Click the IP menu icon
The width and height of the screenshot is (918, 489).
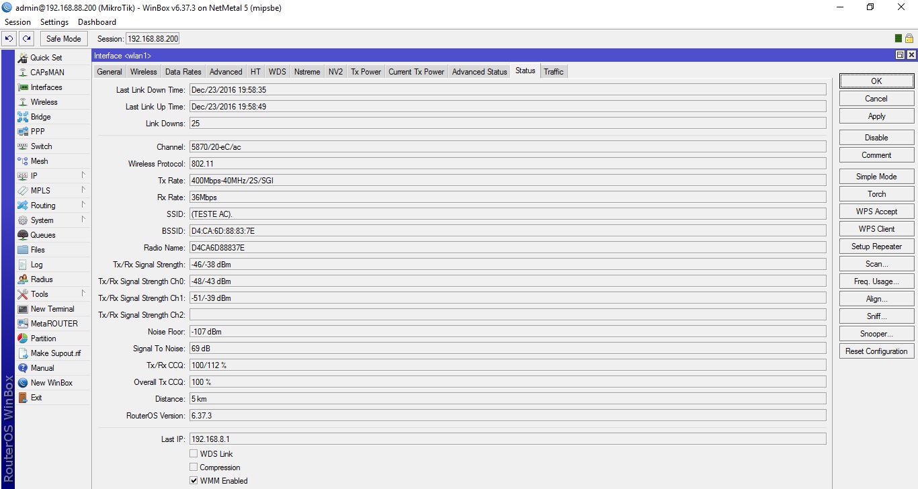coord(23,176)
